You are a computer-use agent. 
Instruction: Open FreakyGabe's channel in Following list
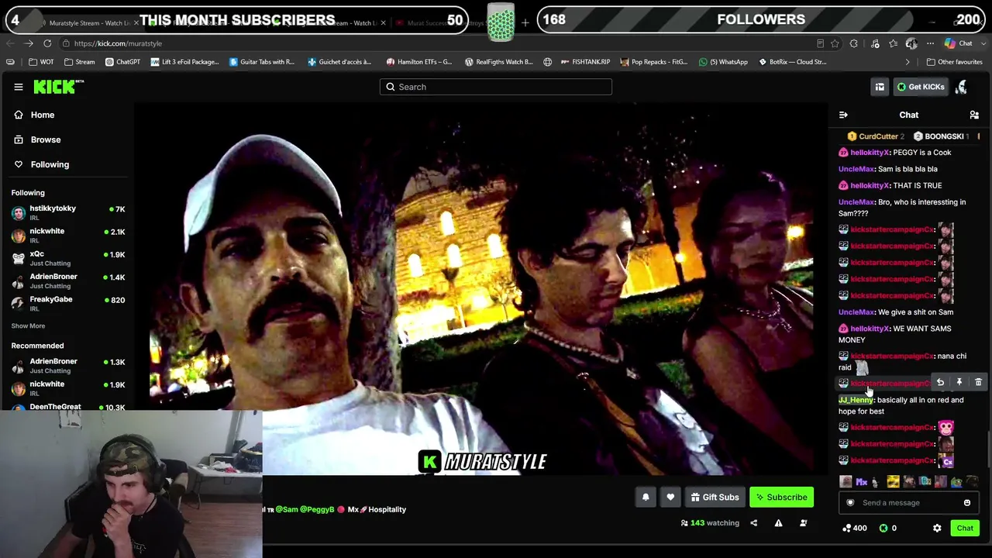[x=67, y=303]
